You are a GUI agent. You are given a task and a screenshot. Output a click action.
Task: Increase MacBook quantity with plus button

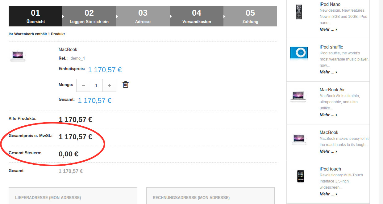click(109, 85)
